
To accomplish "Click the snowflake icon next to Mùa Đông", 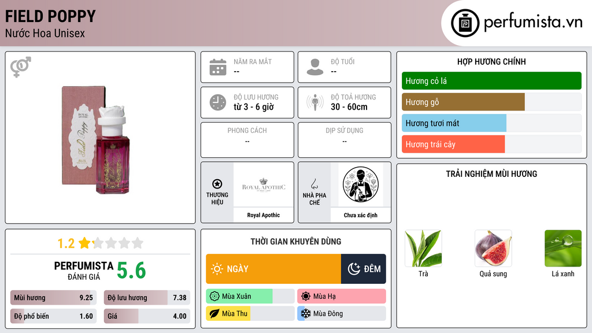I will pos(306,313).
